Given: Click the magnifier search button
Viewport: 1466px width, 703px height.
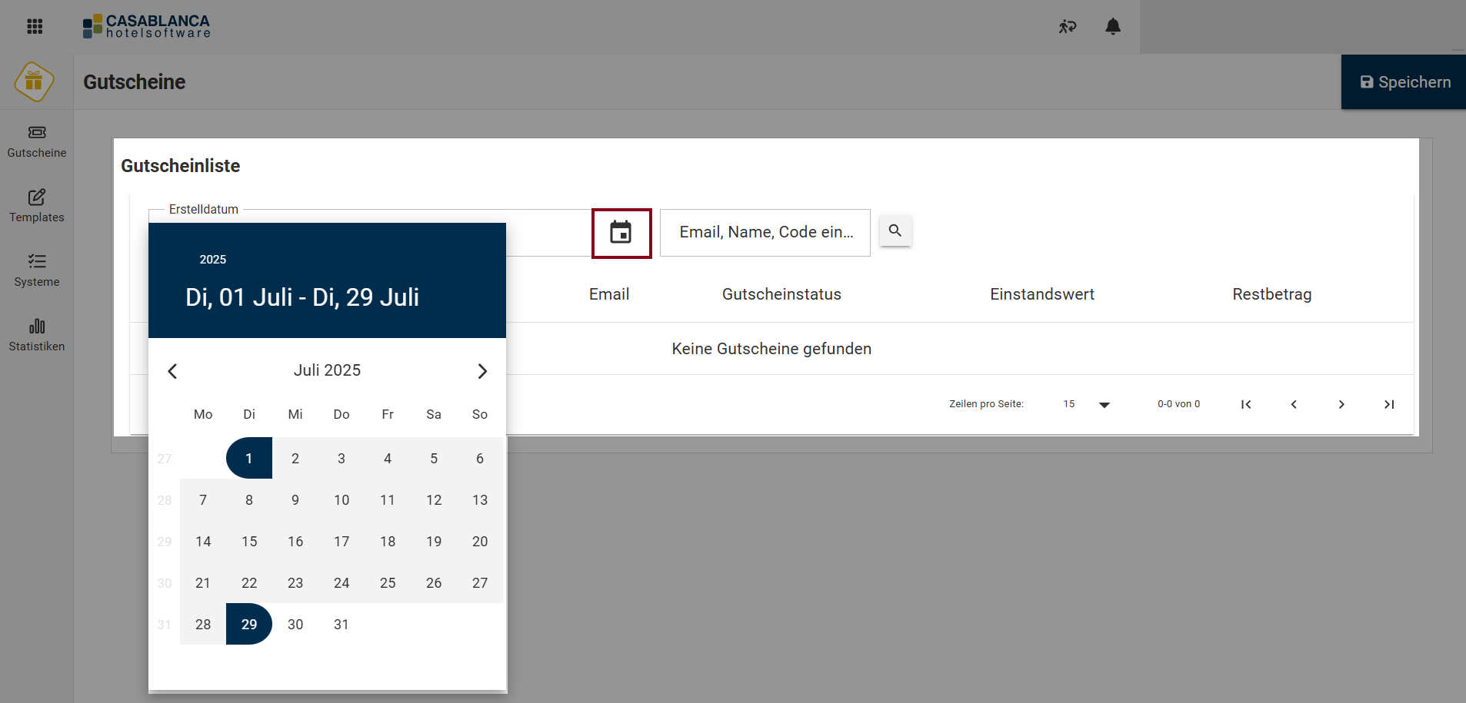Looking at the screenshot, I should point(895,230).
